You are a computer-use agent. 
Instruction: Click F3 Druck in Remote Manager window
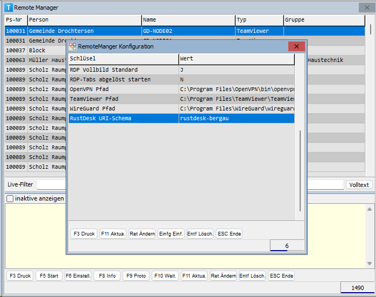20,276
